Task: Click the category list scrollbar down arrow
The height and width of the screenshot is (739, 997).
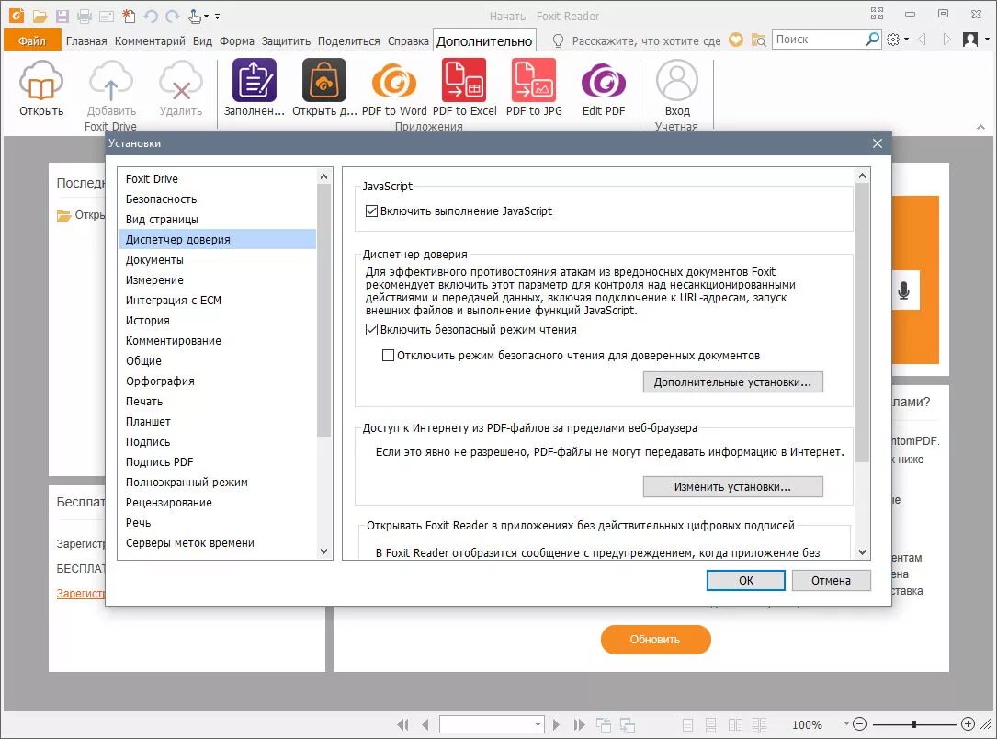Action: tap(323, 551)
